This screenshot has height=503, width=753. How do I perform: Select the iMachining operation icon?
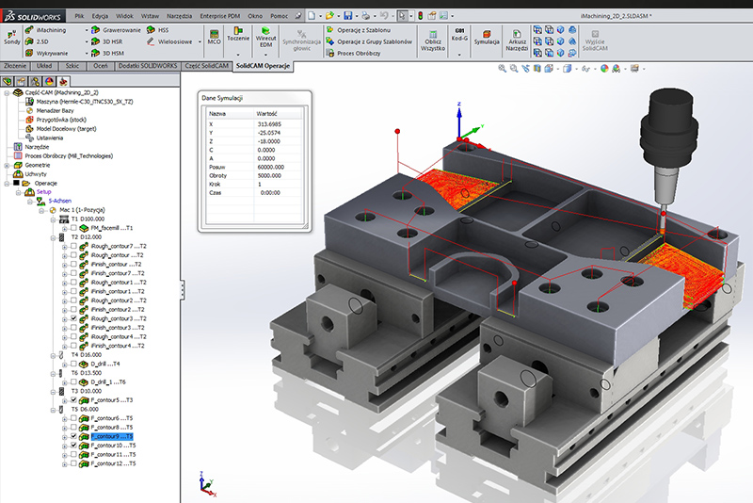tap(29, 30)
